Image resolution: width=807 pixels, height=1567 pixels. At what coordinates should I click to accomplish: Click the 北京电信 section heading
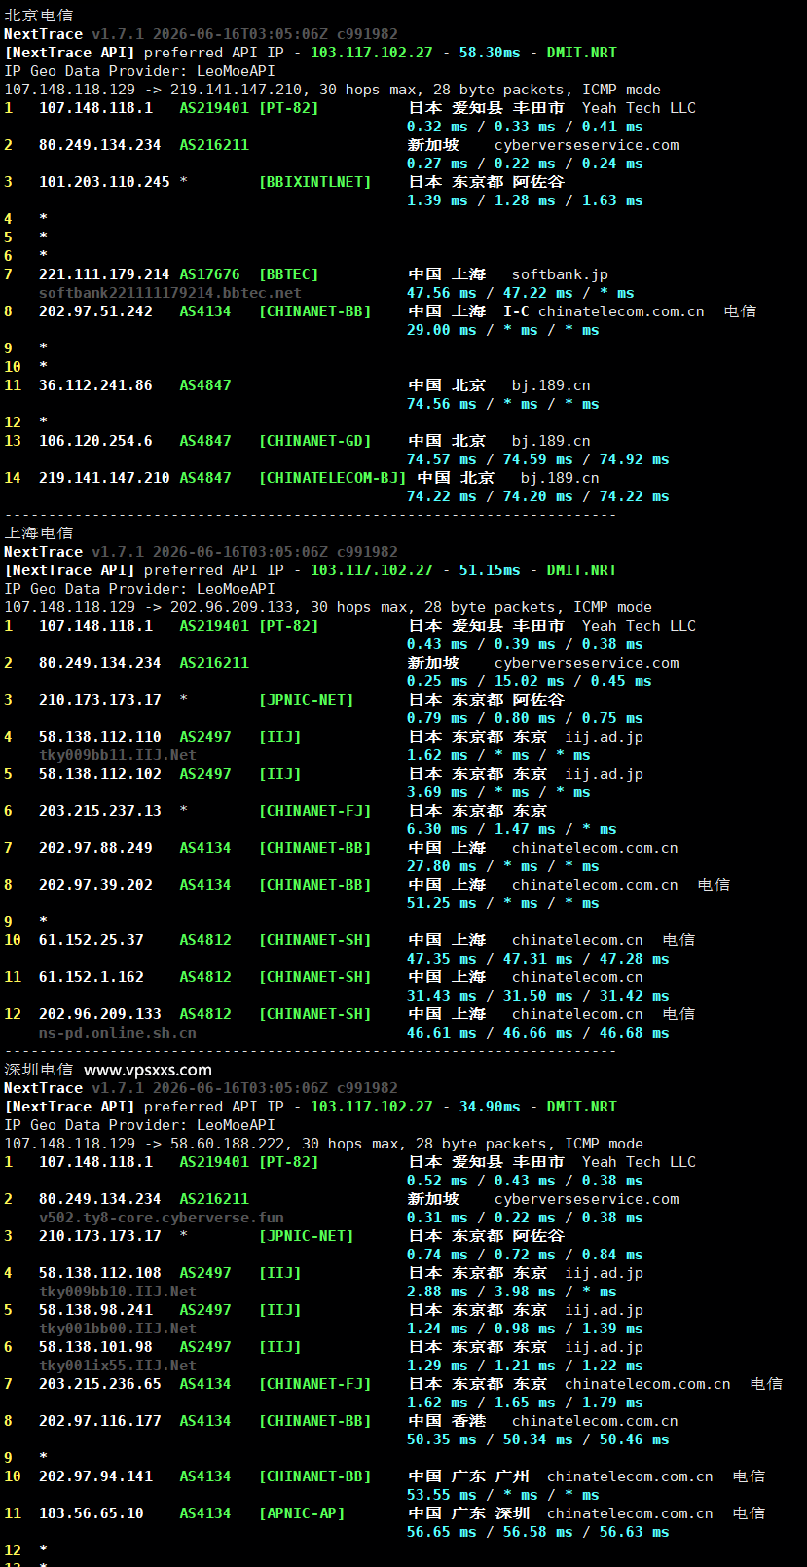38,16
